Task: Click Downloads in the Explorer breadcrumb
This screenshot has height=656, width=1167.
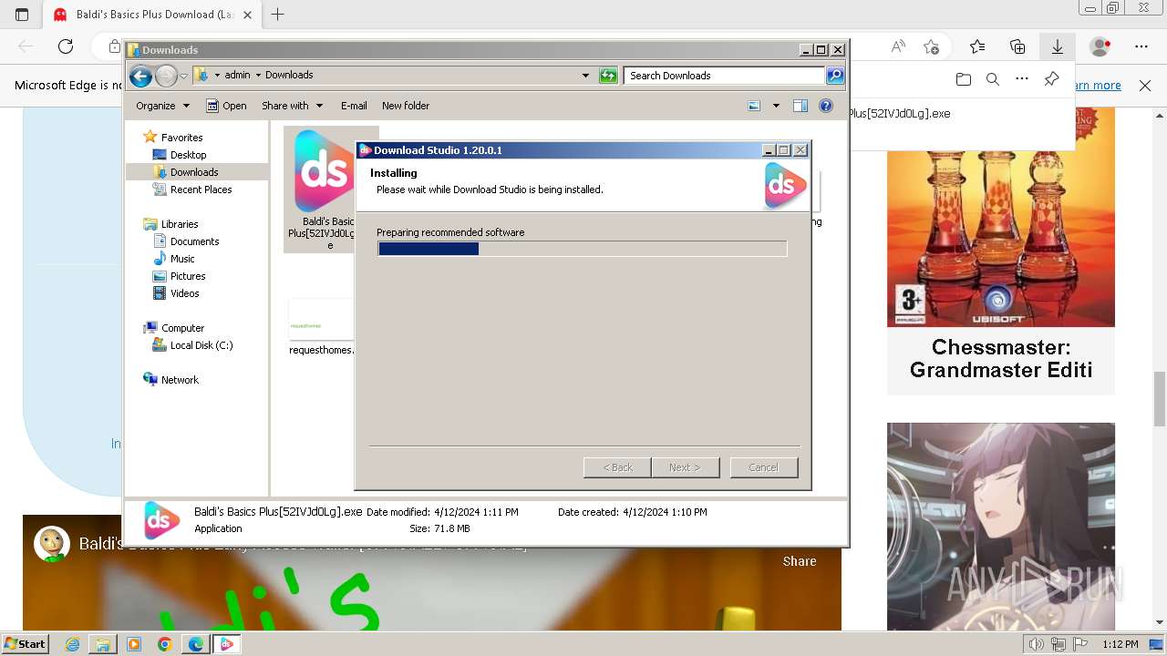Action: tap(289, 76)
